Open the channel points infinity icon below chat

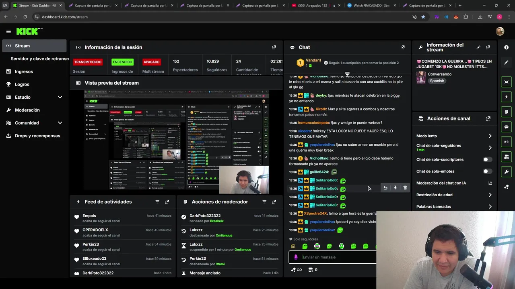click(297, 270)
